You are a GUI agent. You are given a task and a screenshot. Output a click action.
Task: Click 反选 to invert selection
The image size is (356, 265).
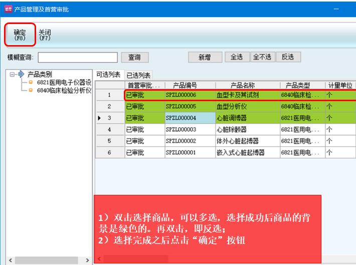coord(287,57)
